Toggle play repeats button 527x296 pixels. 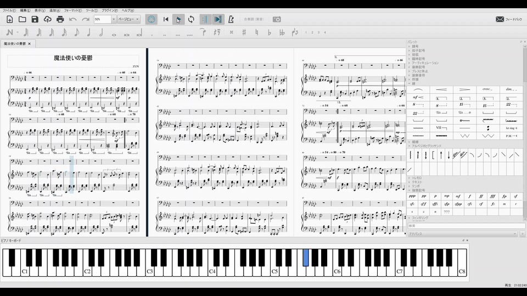click(x=205, y=20)
